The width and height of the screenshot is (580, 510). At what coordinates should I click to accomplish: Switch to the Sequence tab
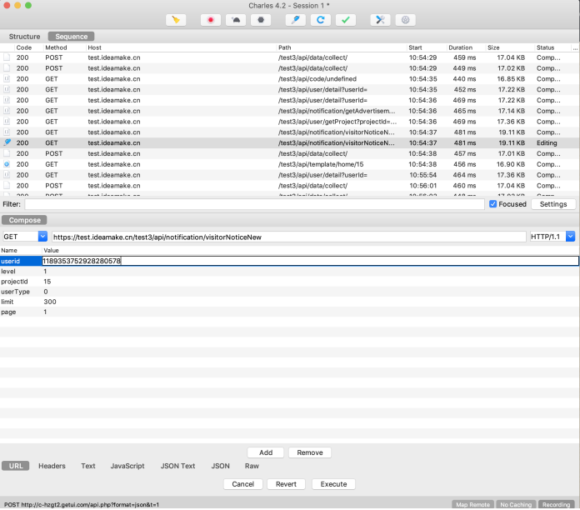point(71,37)
